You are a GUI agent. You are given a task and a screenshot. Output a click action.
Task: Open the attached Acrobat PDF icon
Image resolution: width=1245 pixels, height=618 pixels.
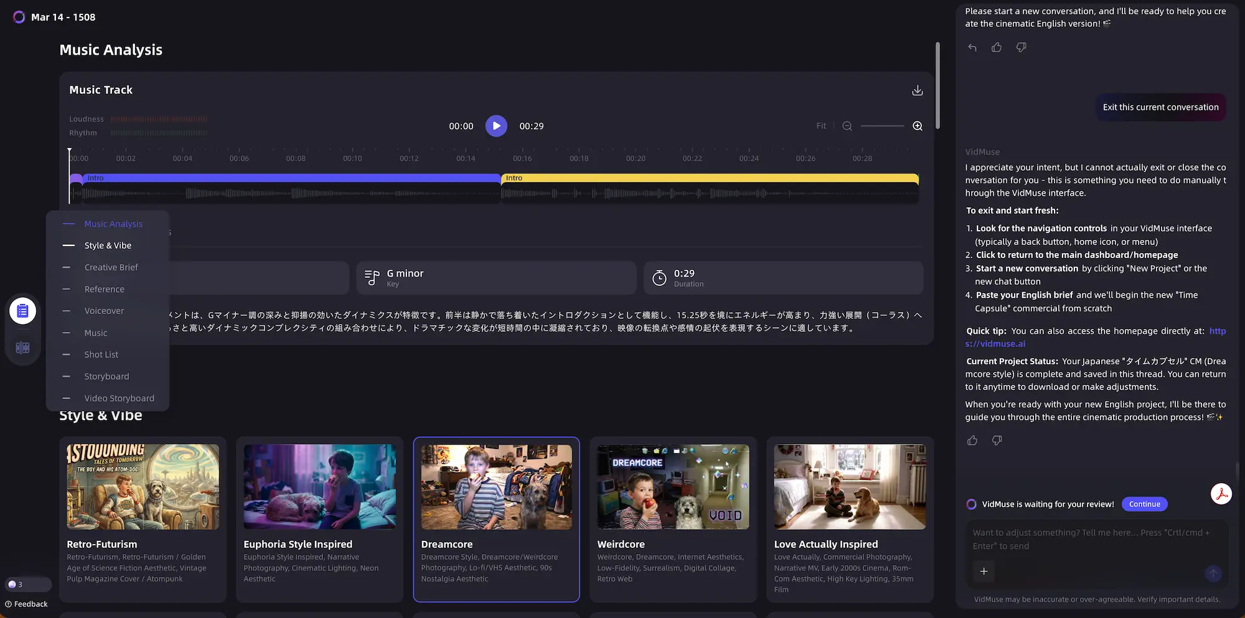pyautogui.click(x=1222, y=494)
